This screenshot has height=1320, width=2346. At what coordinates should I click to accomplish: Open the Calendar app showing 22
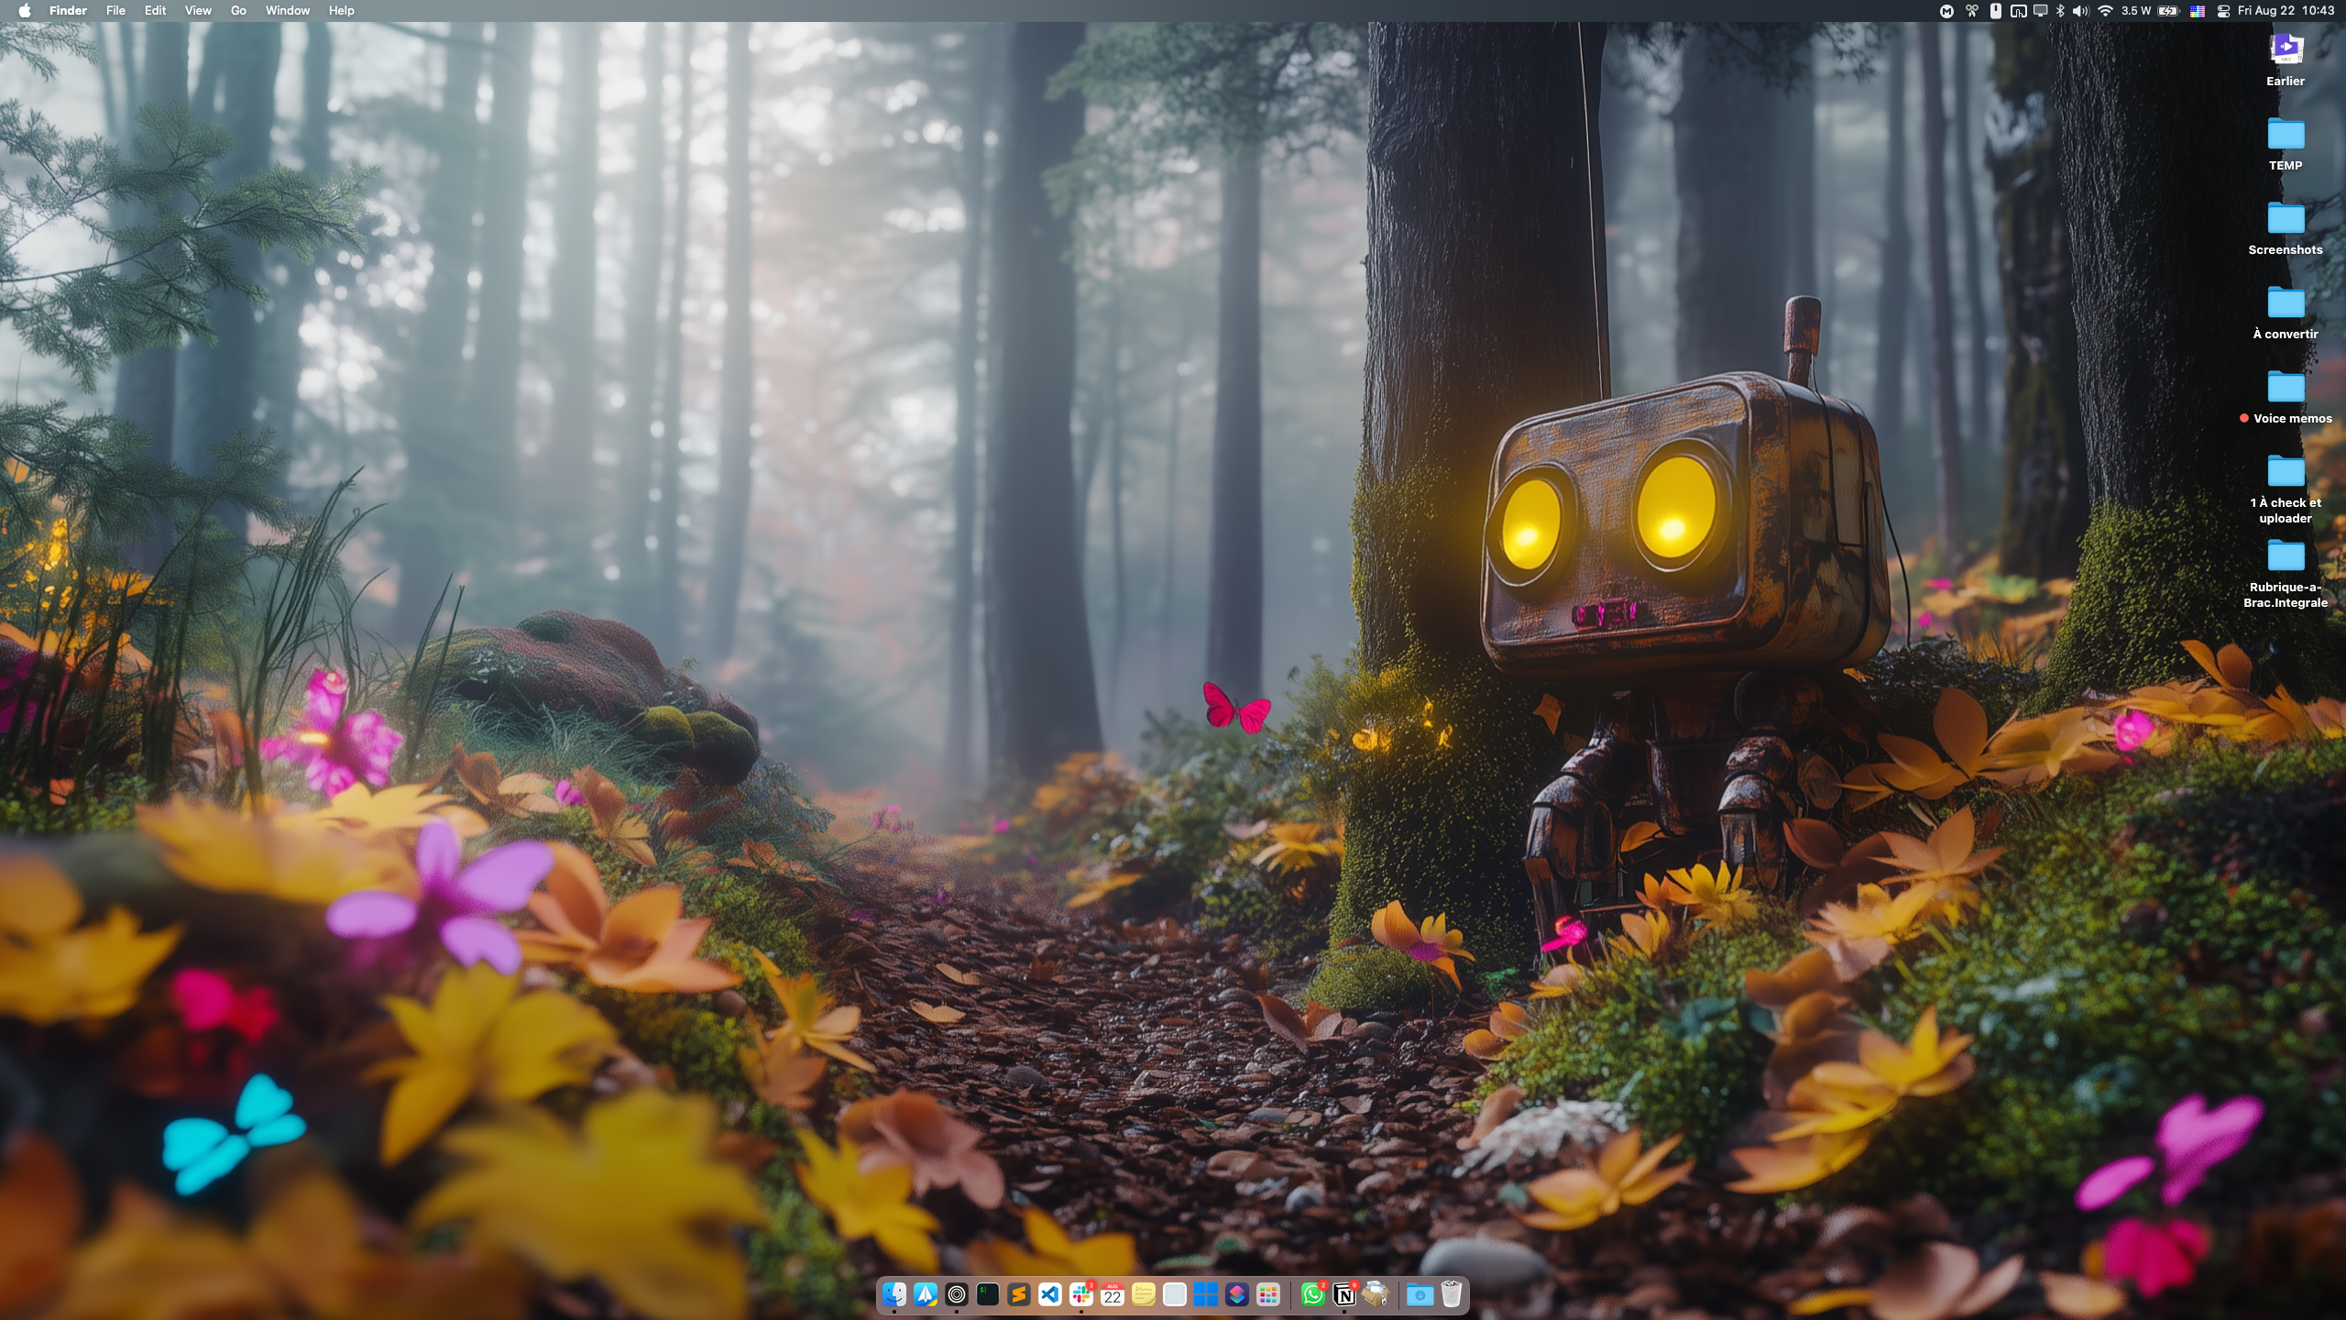pos(1112,1294)
